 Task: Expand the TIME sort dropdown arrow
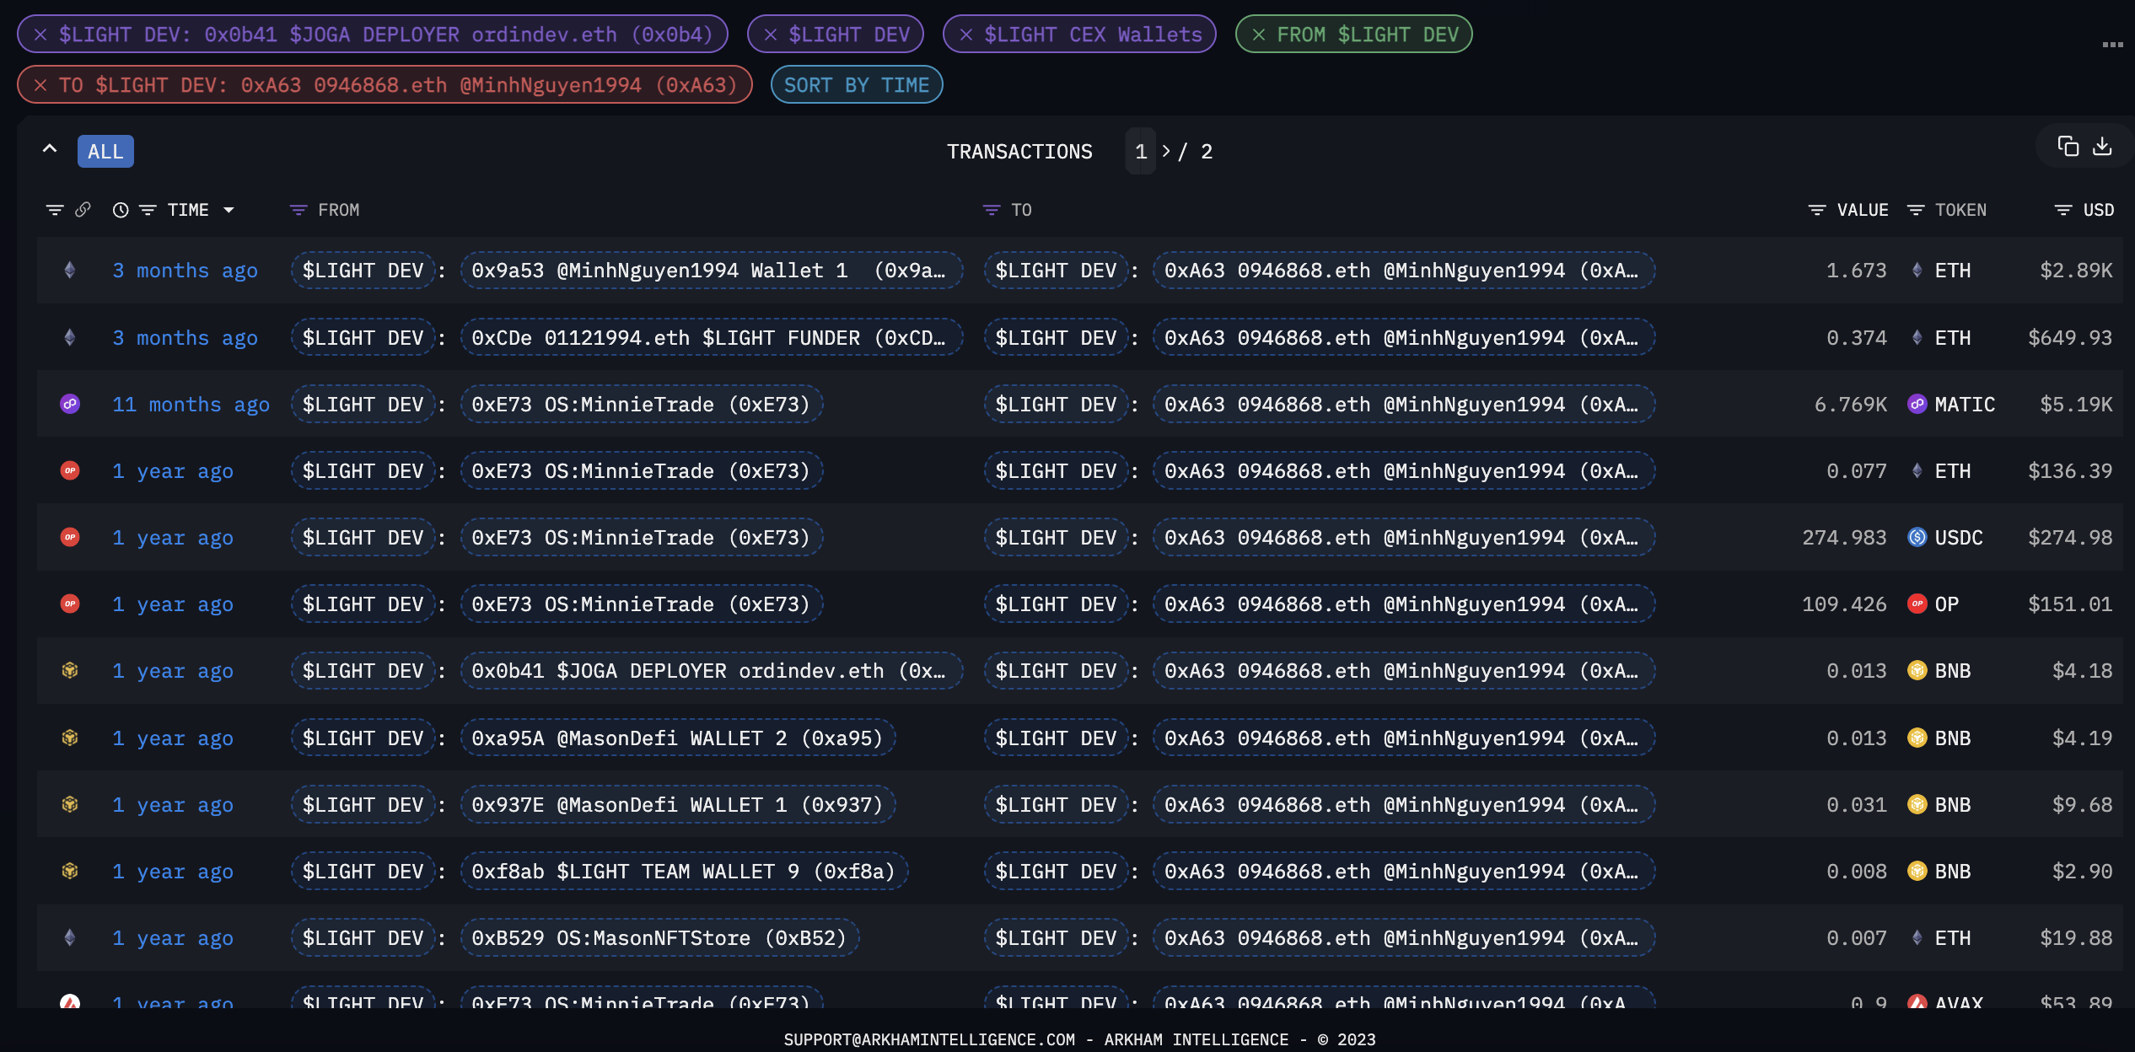pyautogui.click(x=229, y=210)
